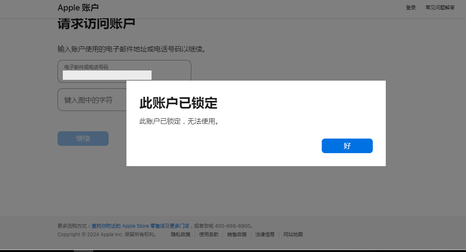Open 隐私政策 footer link
Viewport: 466px width, 252px height.
coord(181,235)
